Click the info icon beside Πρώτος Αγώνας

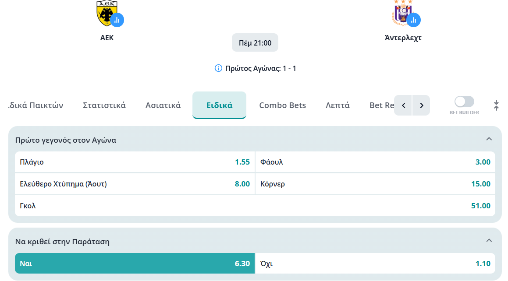click(x=218, y=68)
